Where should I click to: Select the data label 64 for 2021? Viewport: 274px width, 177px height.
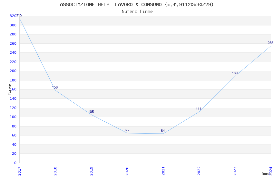(163, 131)
